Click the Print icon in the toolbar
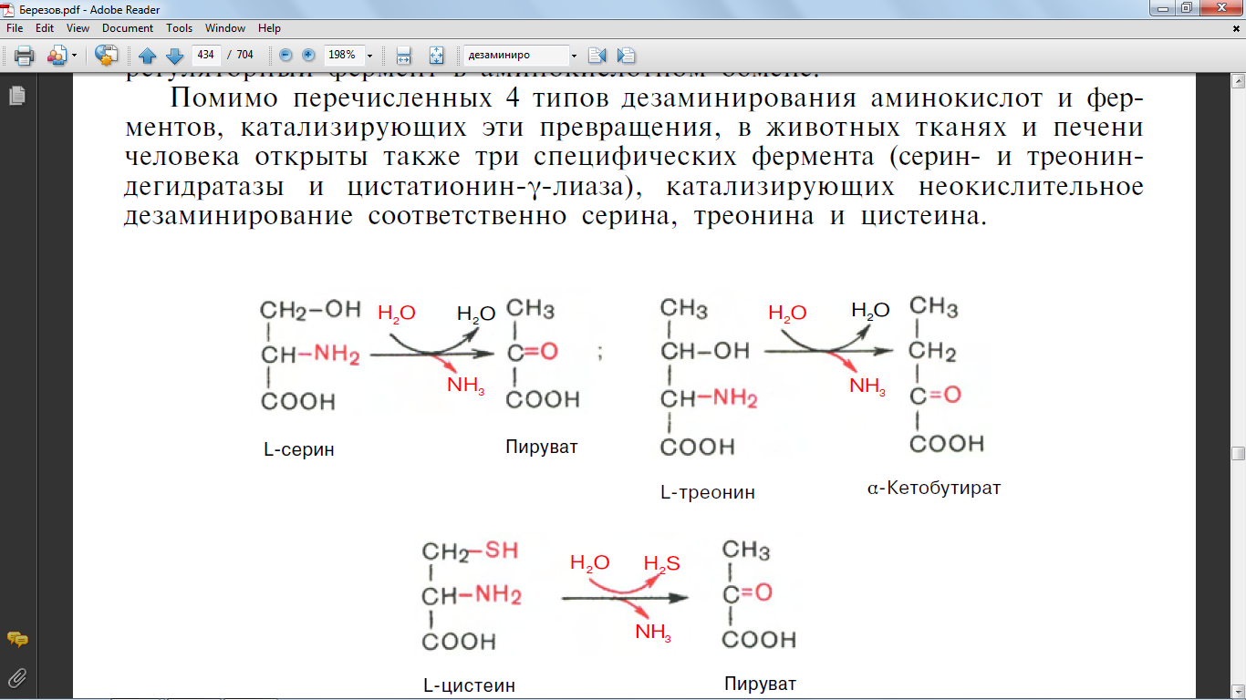1246x700 pixels. pyautogui.click(x=24, y=55)
